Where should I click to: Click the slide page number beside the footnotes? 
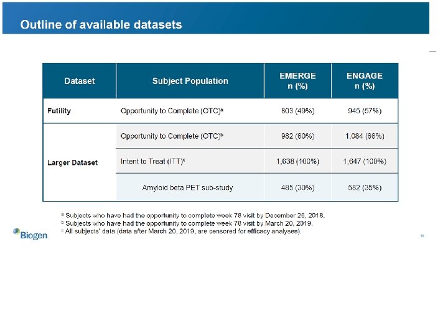coord(422,236)
